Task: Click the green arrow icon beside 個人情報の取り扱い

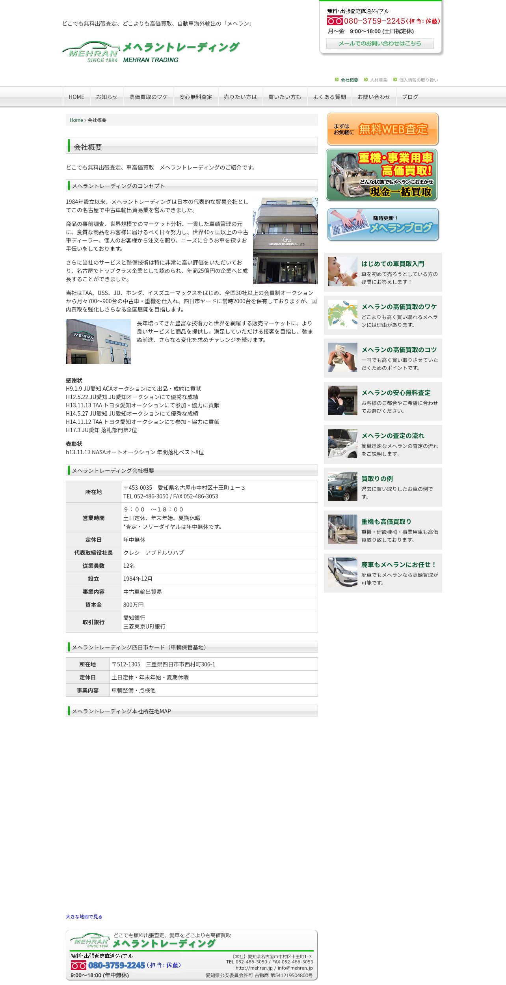Action: 395,80
